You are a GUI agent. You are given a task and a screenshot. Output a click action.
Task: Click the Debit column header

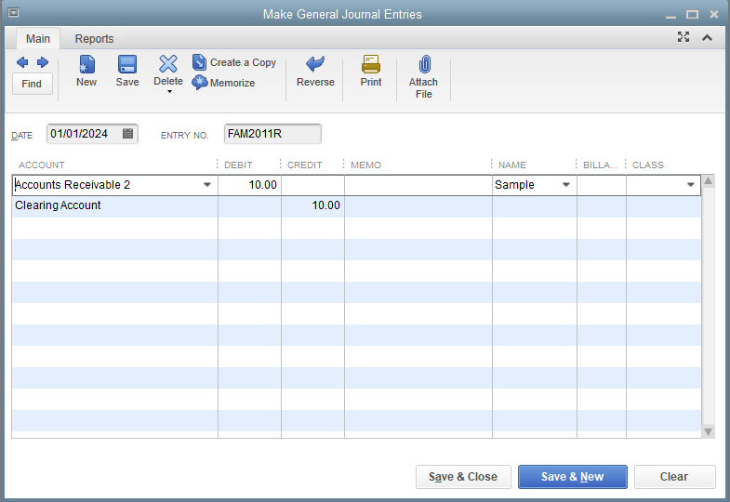click(238, 165)
